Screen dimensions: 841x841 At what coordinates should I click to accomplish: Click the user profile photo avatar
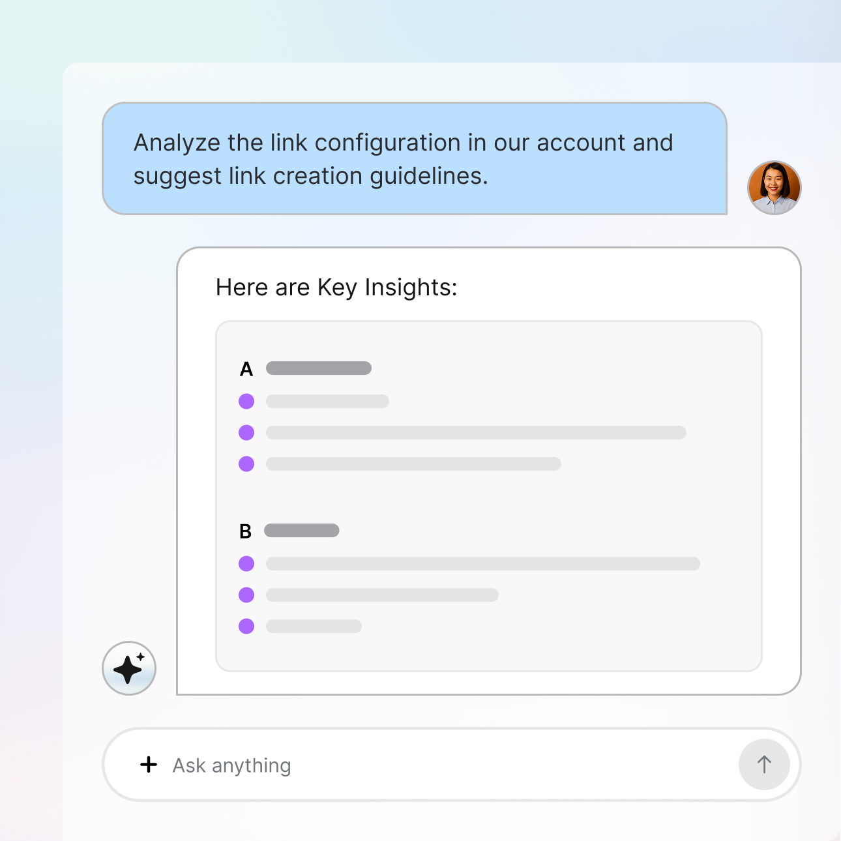pos(774,188)
